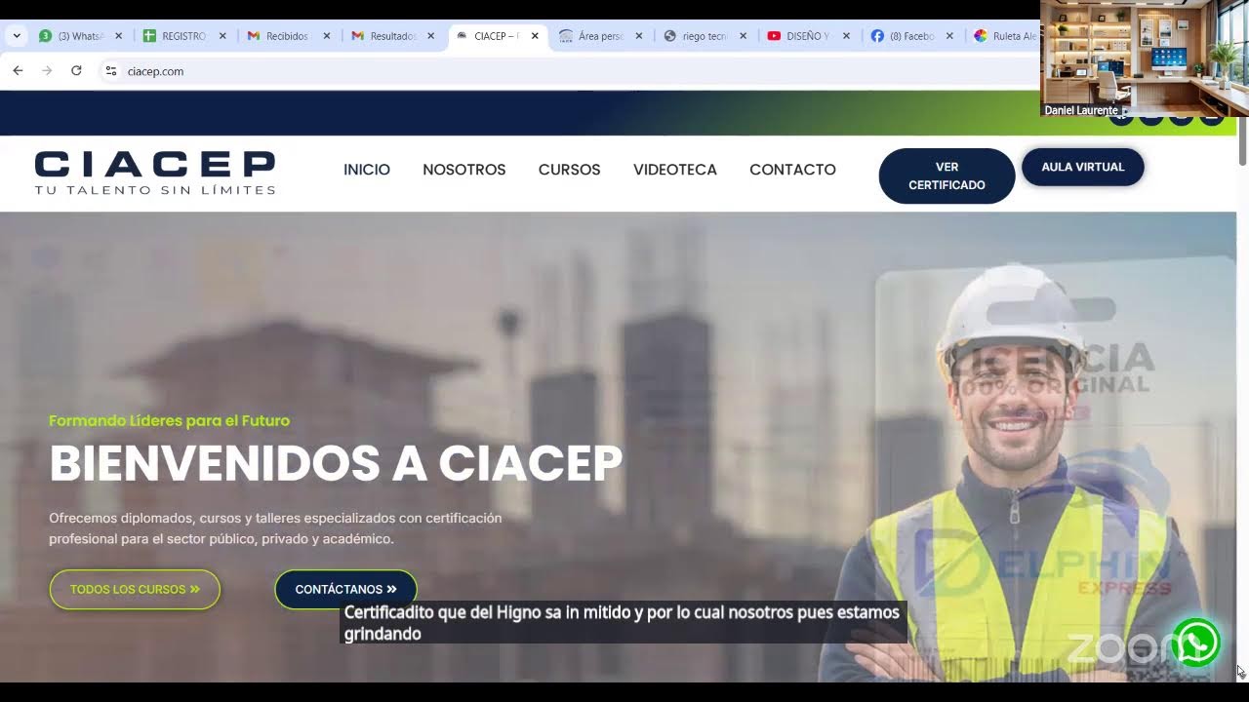This screenshot has width=1249, height=702.
Task: Open the CURSOS menu item
Action: click(570, 170)
